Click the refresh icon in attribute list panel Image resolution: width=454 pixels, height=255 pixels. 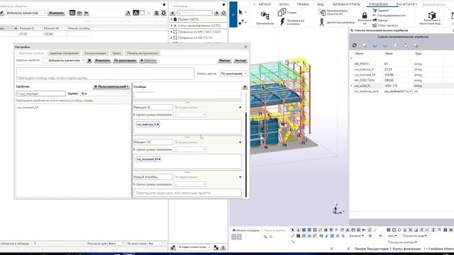(355, 45)
